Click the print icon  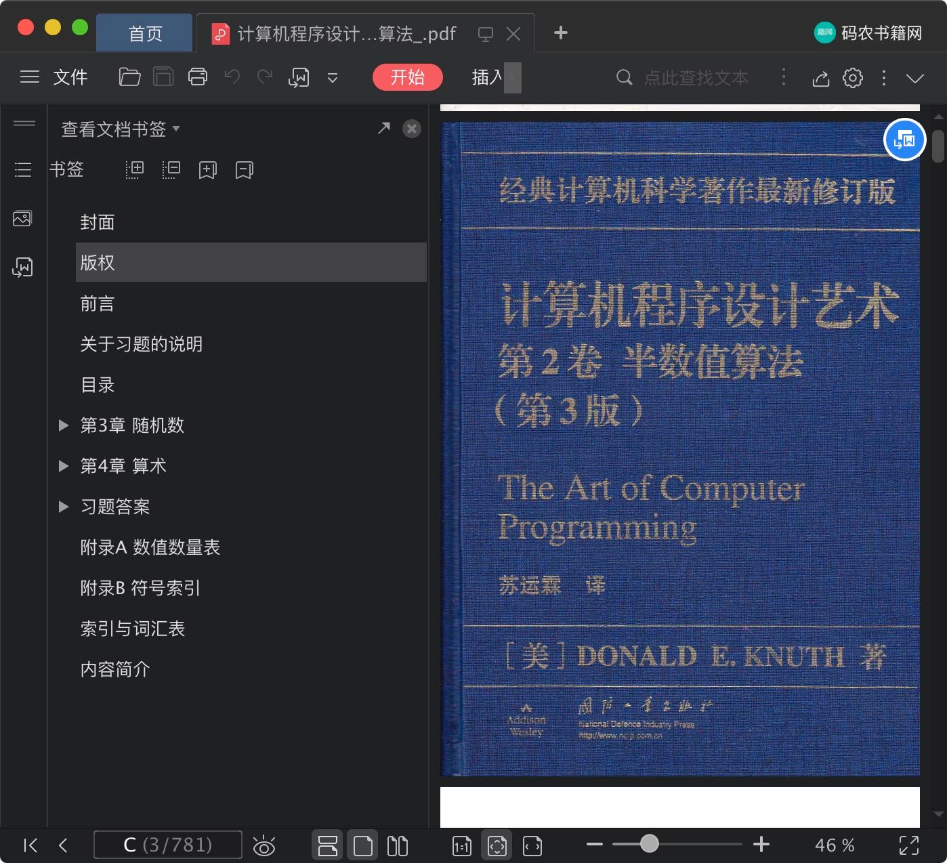198,77
